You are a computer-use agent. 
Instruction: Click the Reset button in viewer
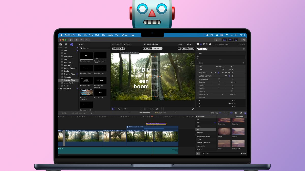coord(185,48)
